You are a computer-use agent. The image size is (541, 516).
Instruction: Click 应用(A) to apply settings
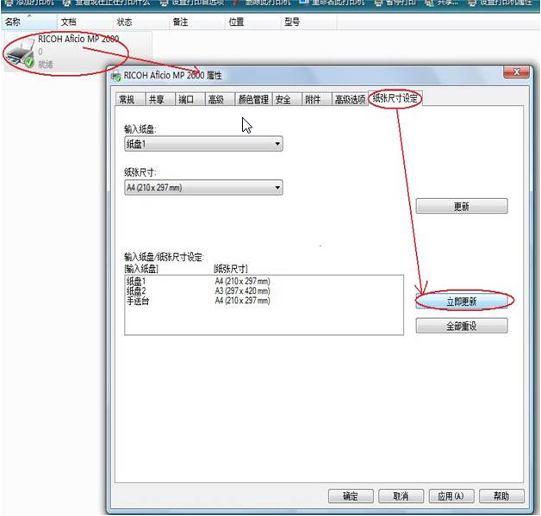point(451,496)
